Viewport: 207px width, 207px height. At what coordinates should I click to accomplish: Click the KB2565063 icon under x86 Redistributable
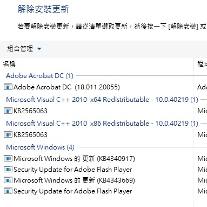pyautogui.click(x=8, y=135)
